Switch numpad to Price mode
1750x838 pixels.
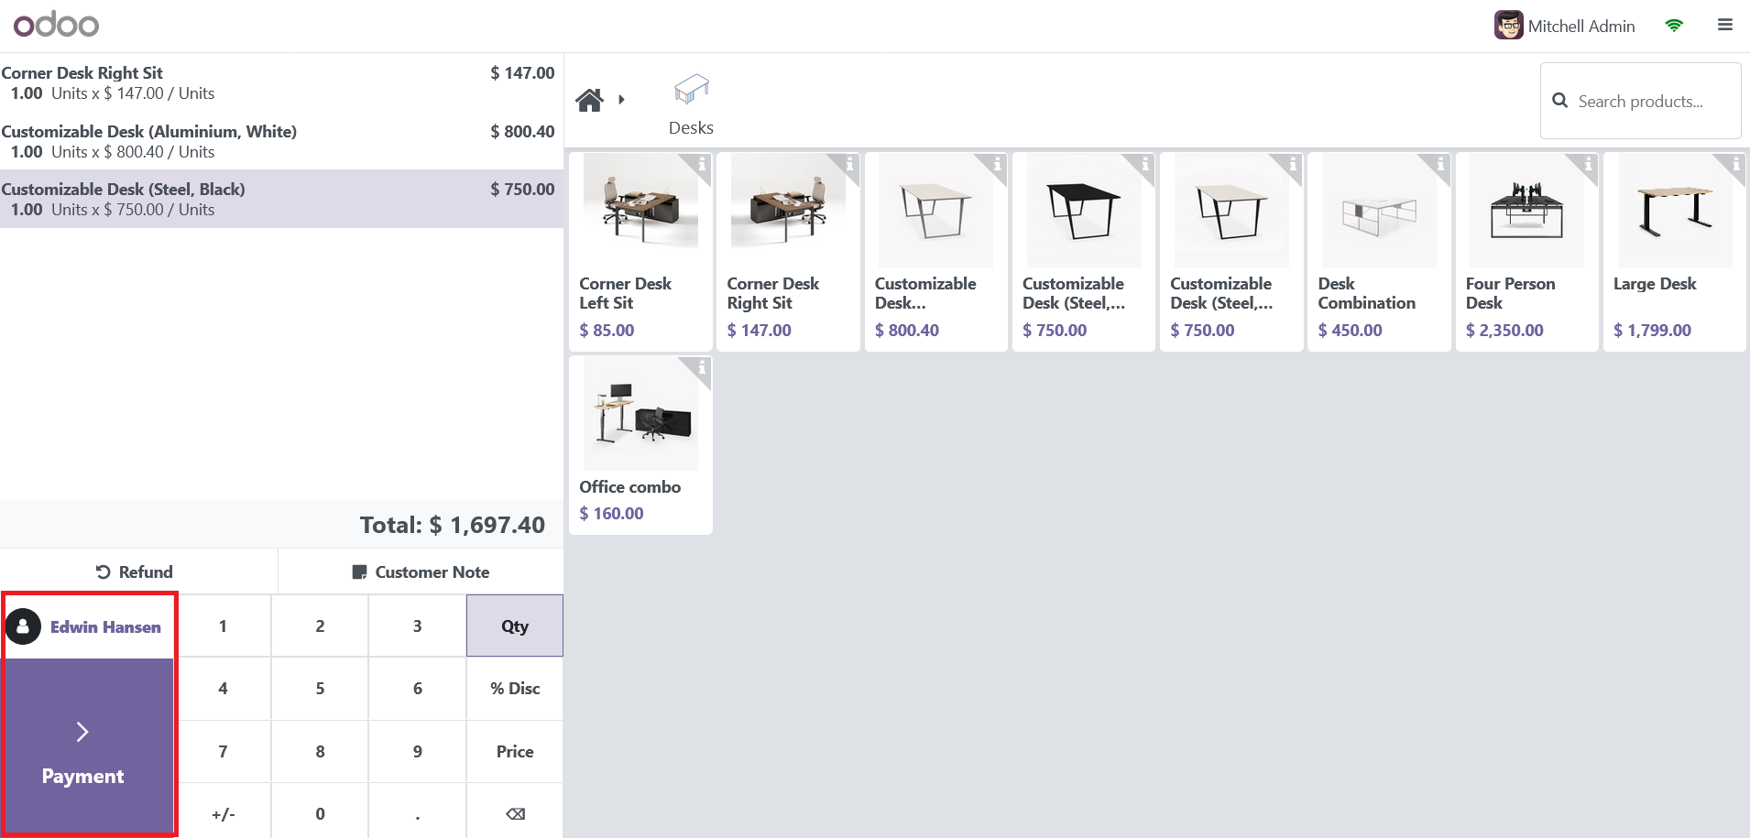[x=514, y=752]
